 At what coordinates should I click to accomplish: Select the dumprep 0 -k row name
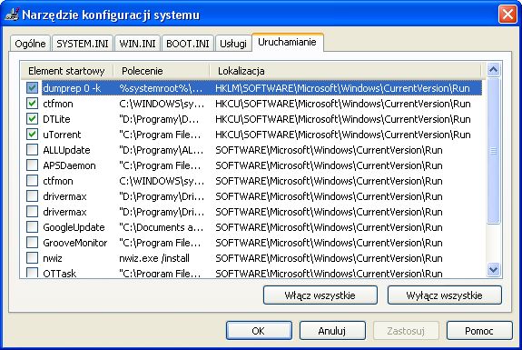[72, 88]
